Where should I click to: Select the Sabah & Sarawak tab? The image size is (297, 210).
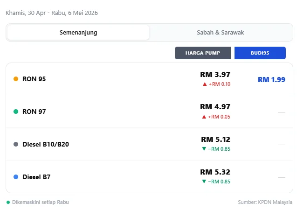point(221,33)
